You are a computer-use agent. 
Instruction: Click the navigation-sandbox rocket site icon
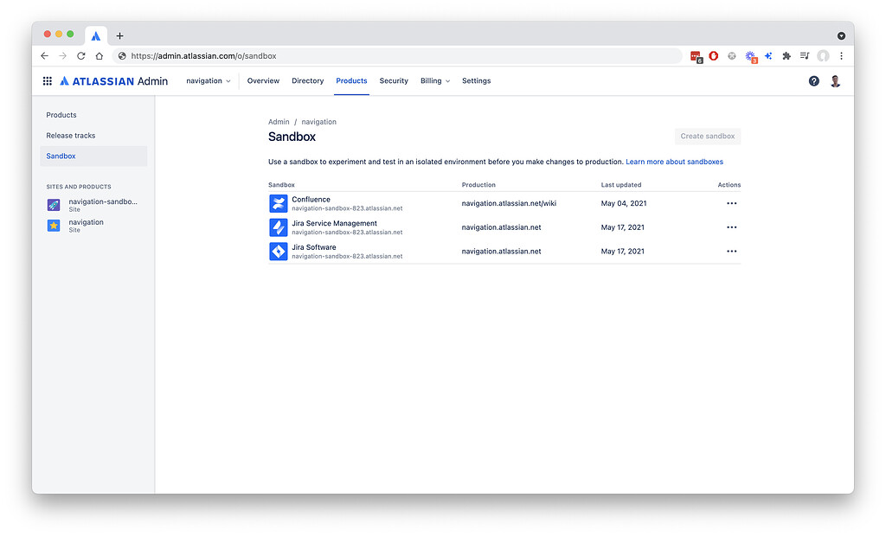coord(53,205)
